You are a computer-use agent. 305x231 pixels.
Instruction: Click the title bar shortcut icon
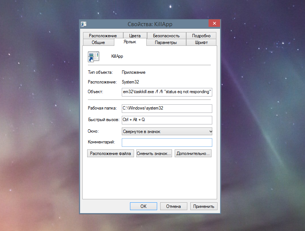click(x=84, y=24)
